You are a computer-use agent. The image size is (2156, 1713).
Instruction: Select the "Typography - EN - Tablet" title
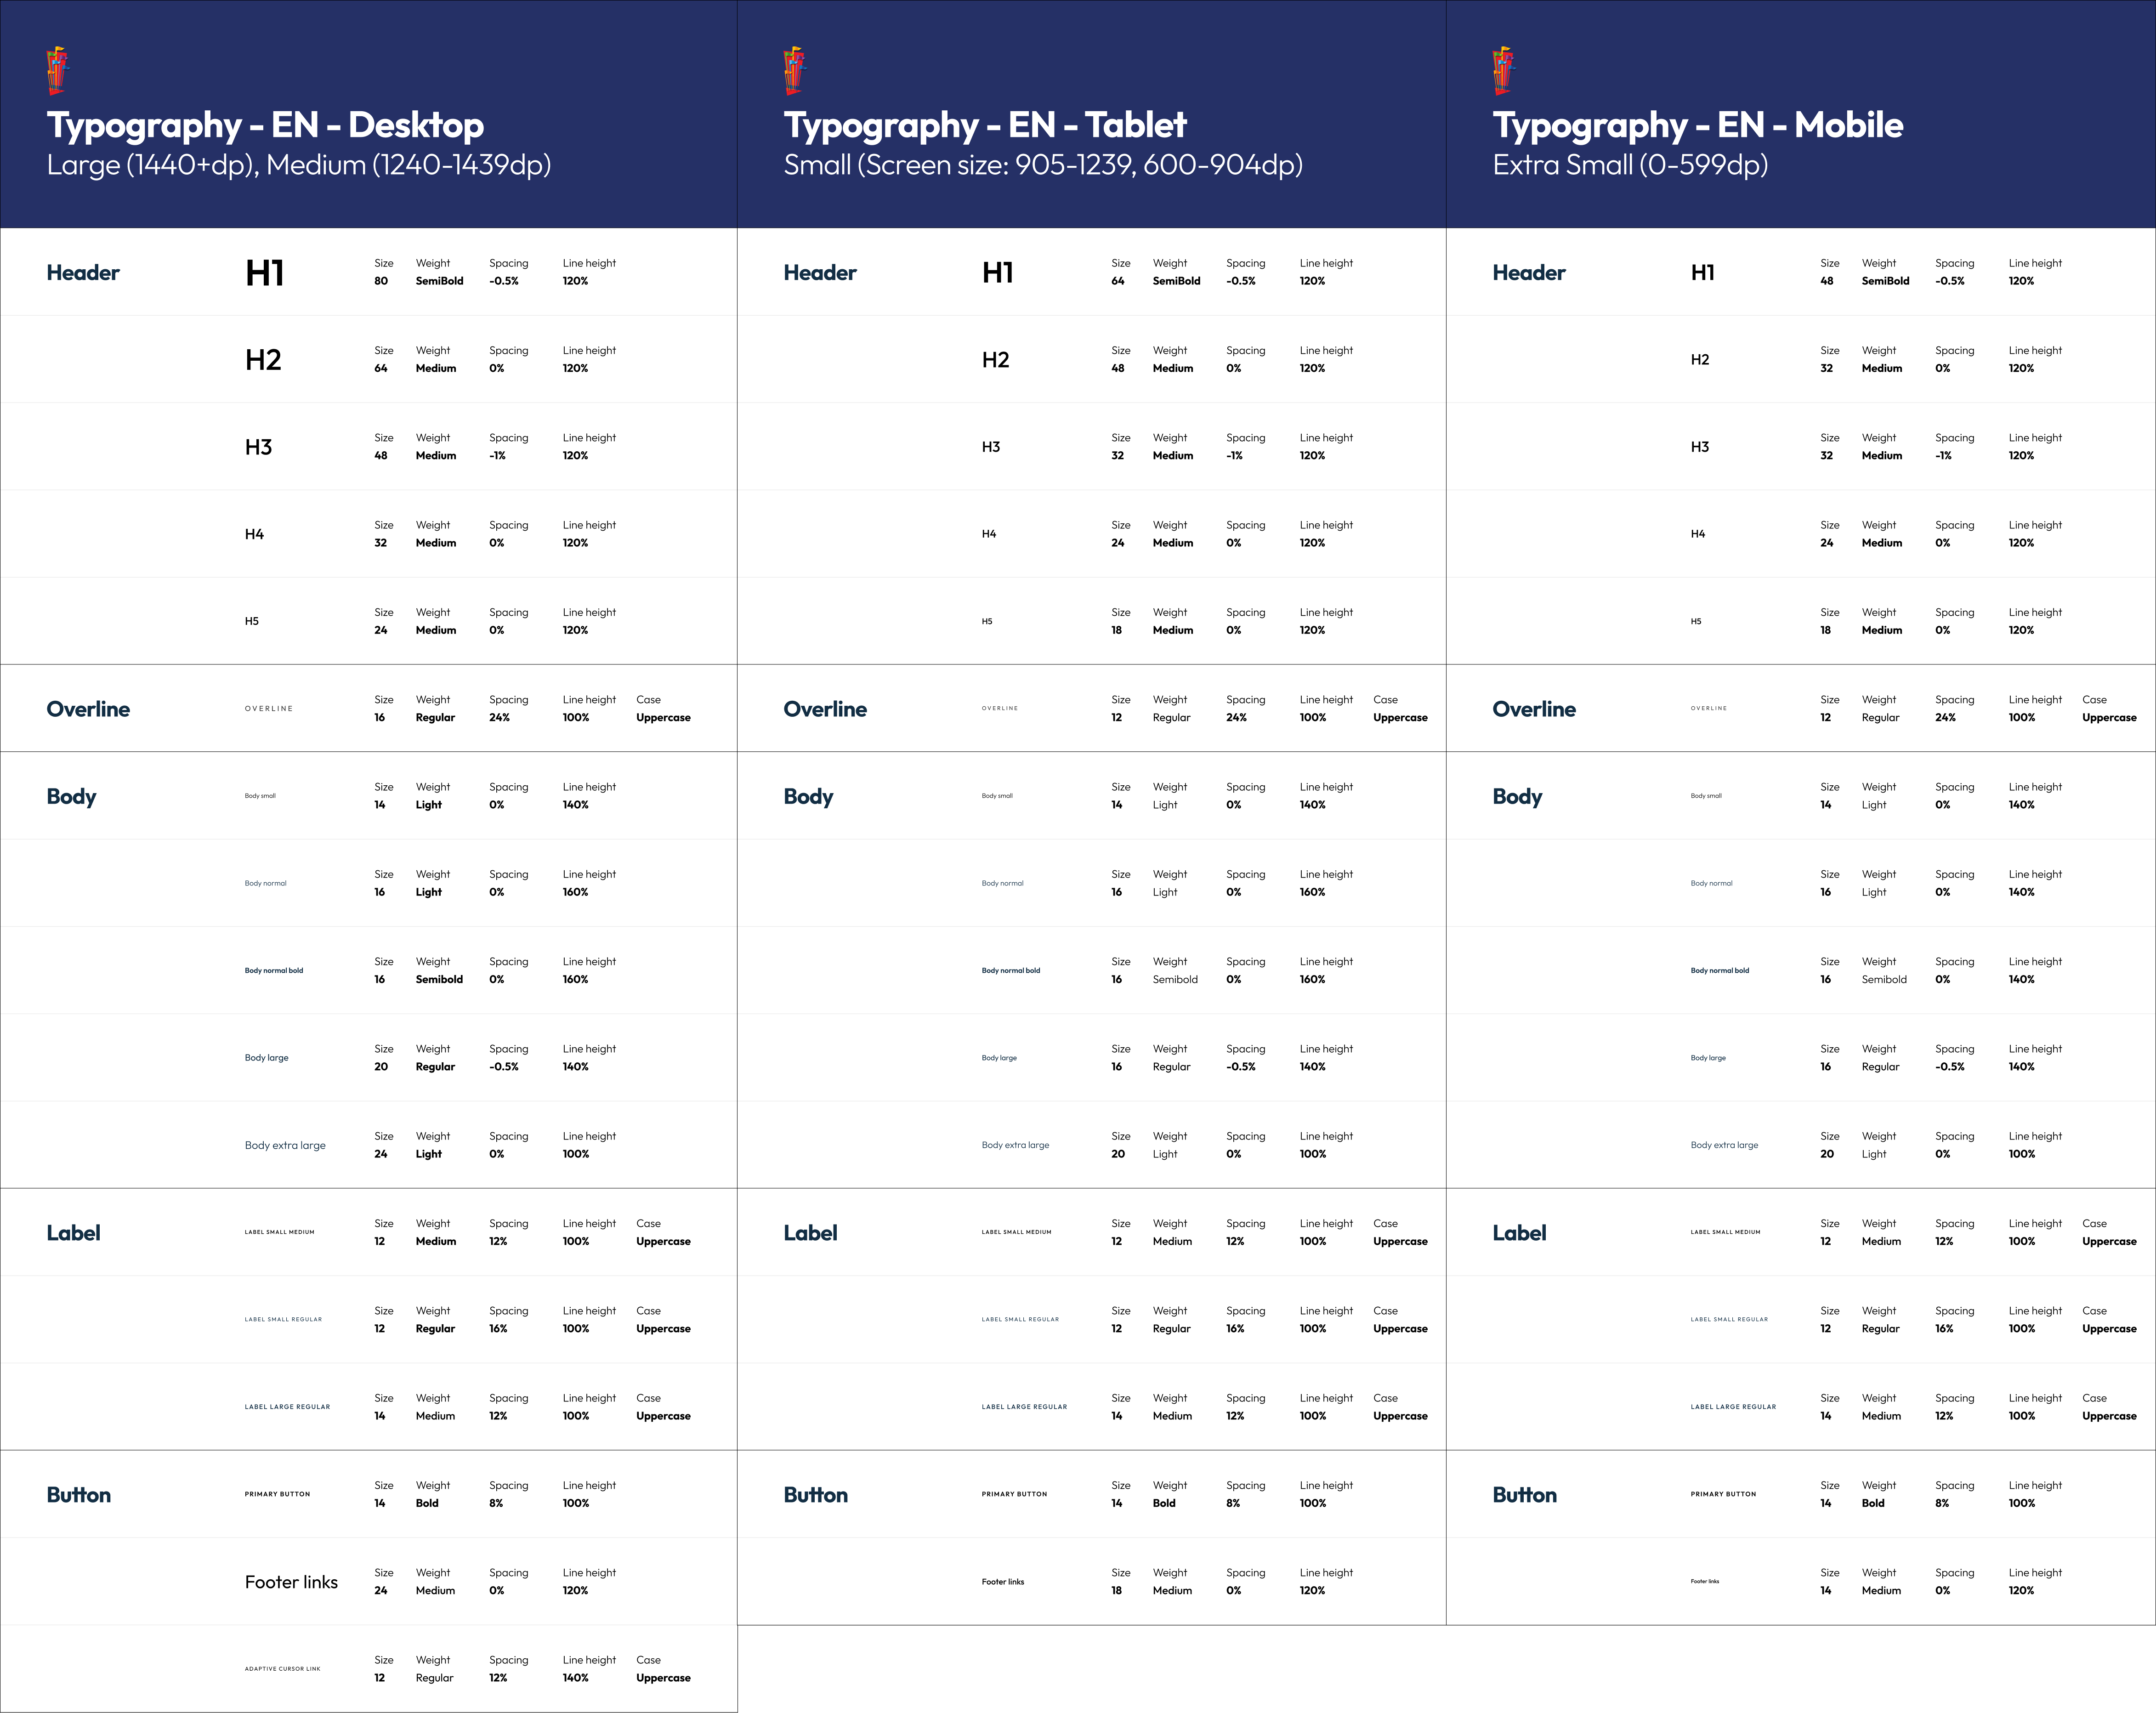tap(985, 125)
